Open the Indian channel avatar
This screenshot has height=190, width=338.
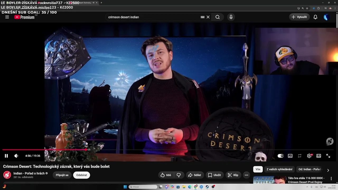tap(7, 175)
